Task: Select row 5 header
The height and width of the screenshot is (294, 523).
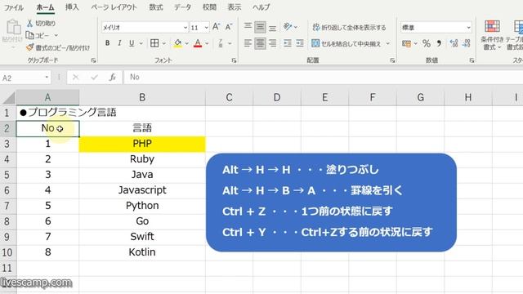Action: (7, 175)
